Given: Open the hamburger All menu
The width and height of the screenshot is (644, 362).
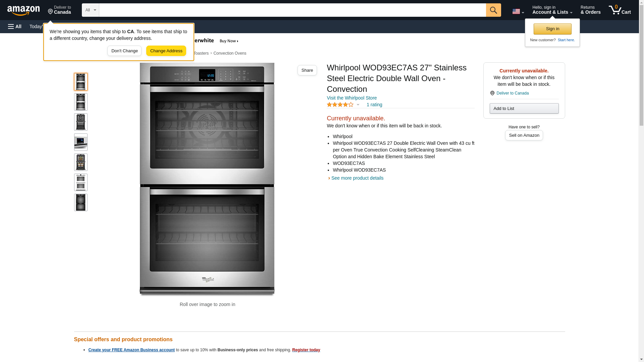Looking at the screenshot, I should point(15,26).
